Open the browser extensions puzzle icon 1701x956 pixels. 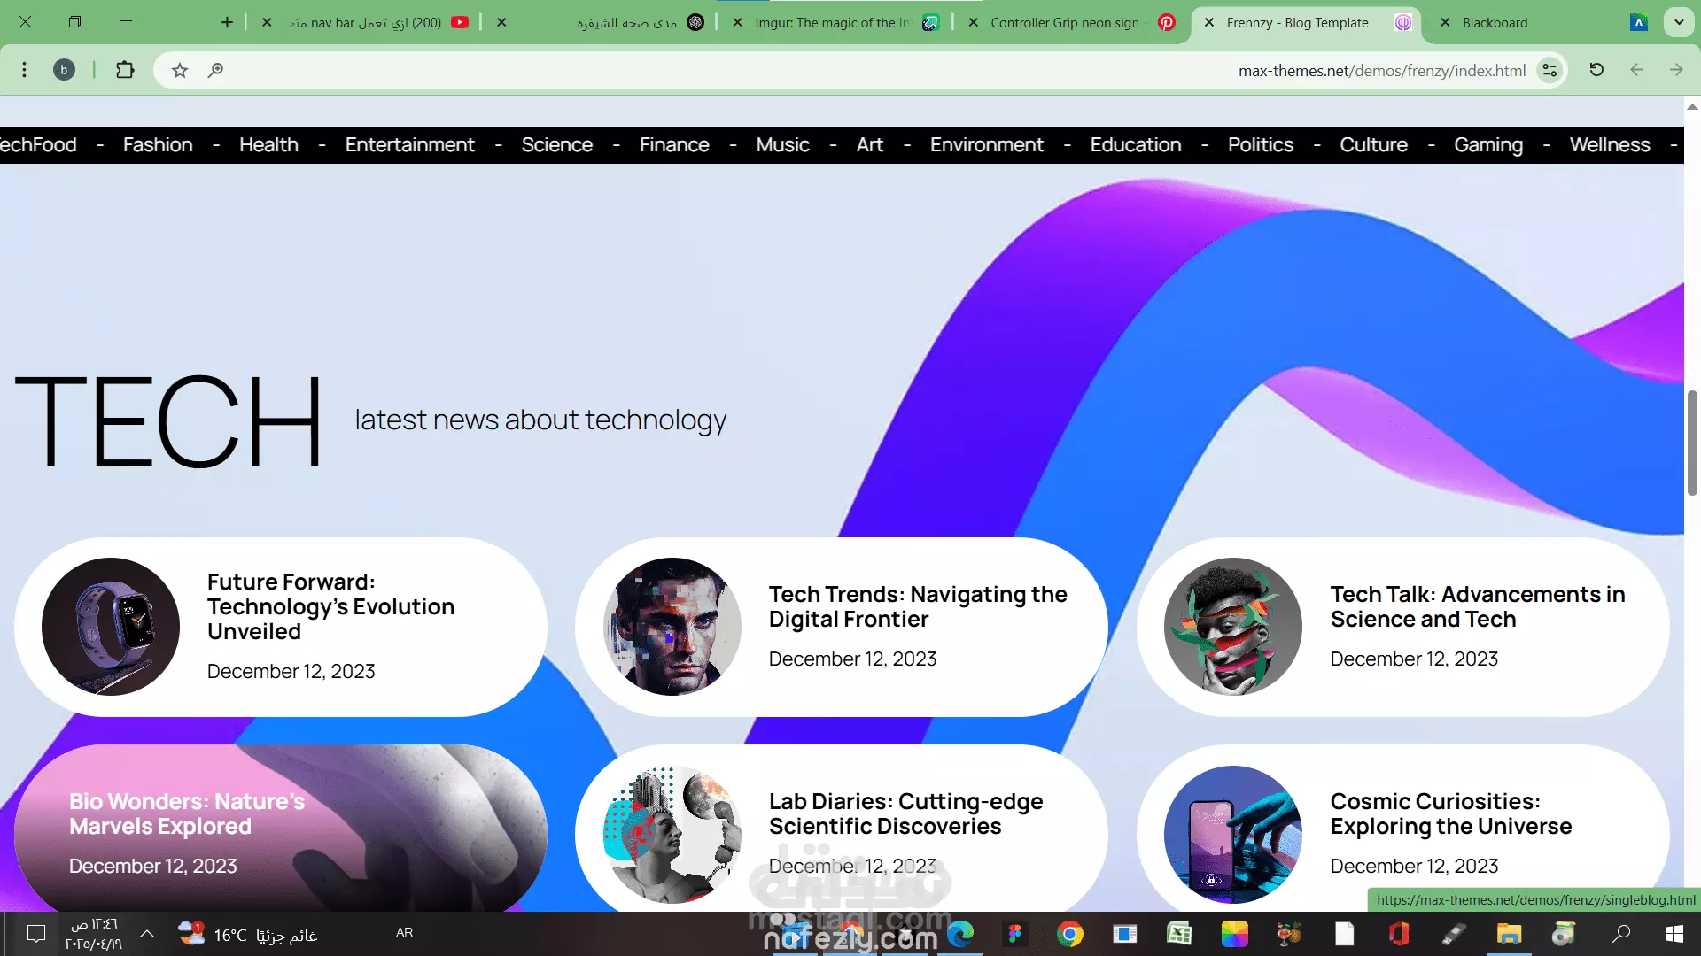click(125, 70)
